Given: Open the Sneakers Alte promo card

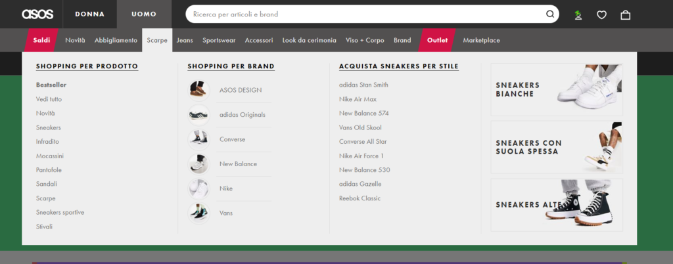Looking at the screenshot, I should (557, 205).
